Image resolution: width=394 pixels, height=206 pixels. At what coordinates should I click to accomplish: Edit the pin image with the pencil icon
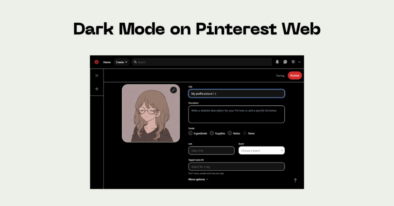(174, 90)
